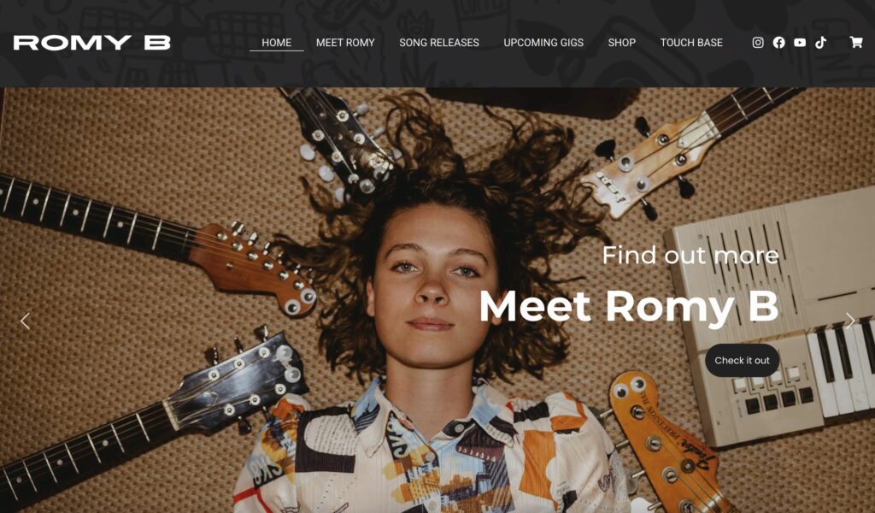The image size is (875, 513).
Task: Advance to next slide with right arrow
Action: [850, 321]
